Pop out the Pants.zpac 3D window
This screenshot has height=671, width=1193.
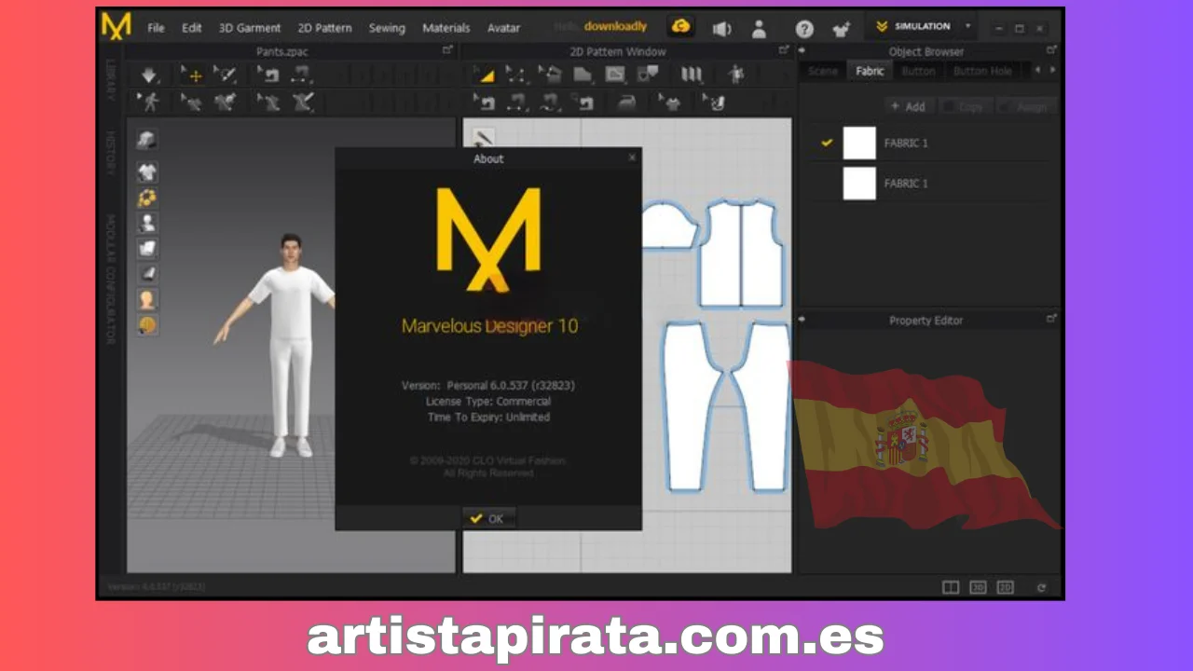coord(447,51)
